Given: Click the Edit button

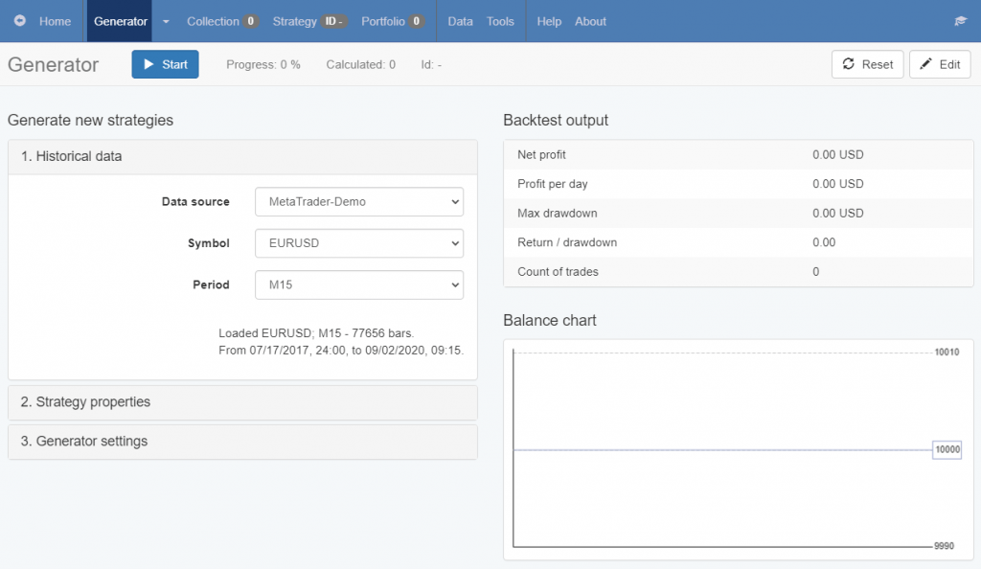Looking at the screenshot, I should point(939,64).
